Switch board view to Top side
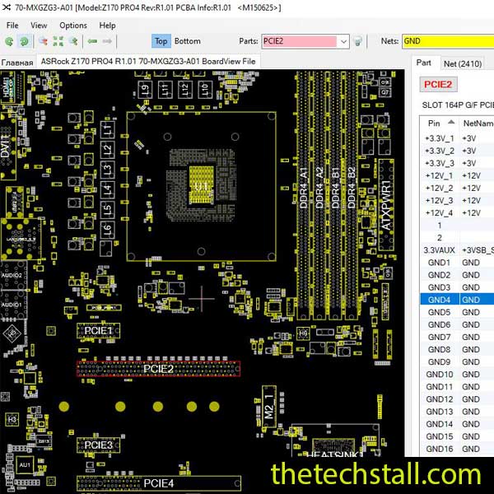The width and height of the screenshot is (494, 494). 161,41
